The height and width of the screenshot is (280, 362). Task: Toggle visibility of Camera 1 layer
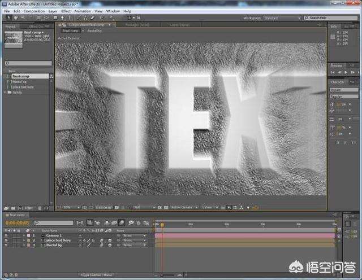point(6,235)
